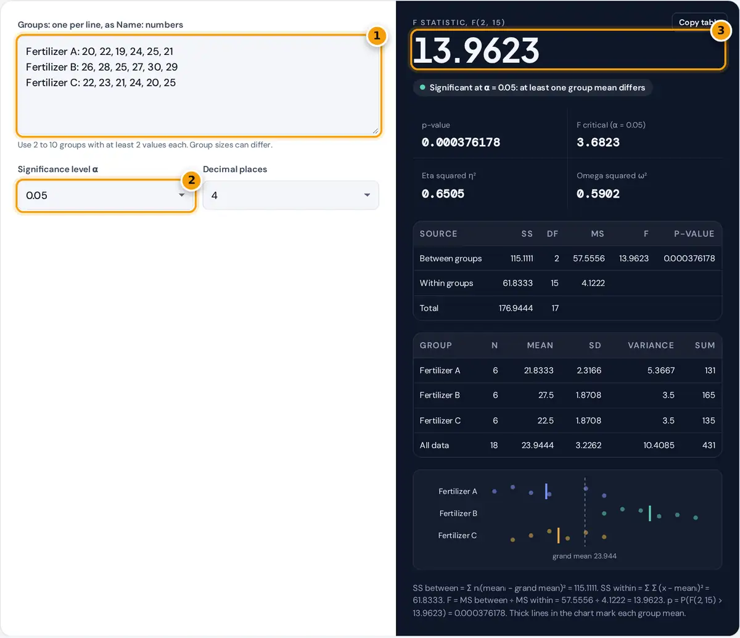Screen dimensions: 740x638
Task: Click the F statistic value 13.9623
Action: tap(476, 50)
